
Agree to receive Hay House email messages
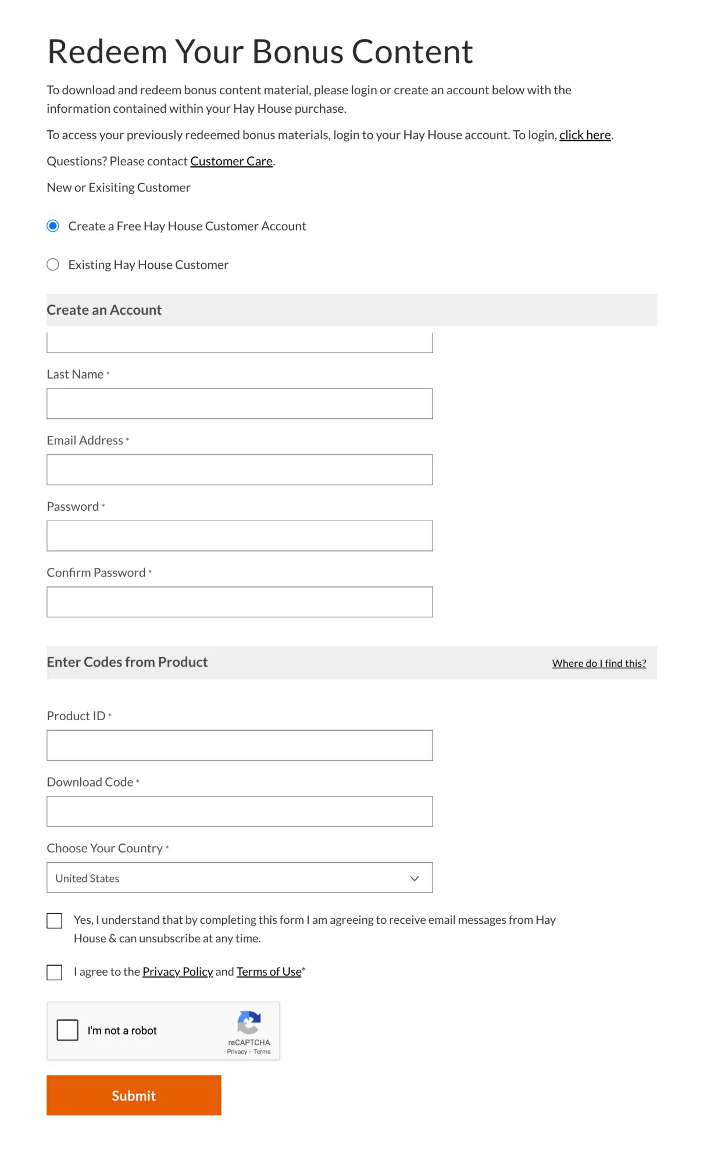click(x=55, y=920)
